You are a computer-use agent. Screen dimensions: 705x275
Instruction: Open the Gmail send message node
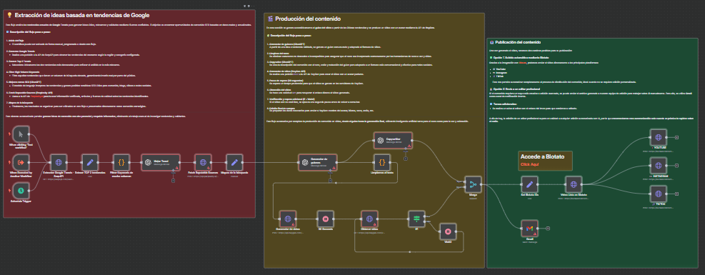point(530,229)
